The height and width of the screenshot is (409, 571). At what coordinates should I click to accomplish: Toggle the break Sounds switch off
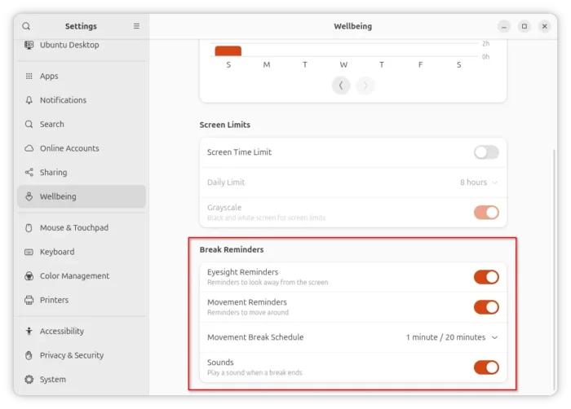tap(486, 367)
